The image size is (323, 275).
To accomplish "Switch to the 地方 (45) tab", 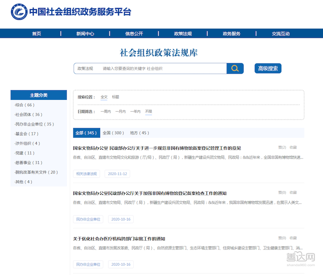I will pos(139,133).
